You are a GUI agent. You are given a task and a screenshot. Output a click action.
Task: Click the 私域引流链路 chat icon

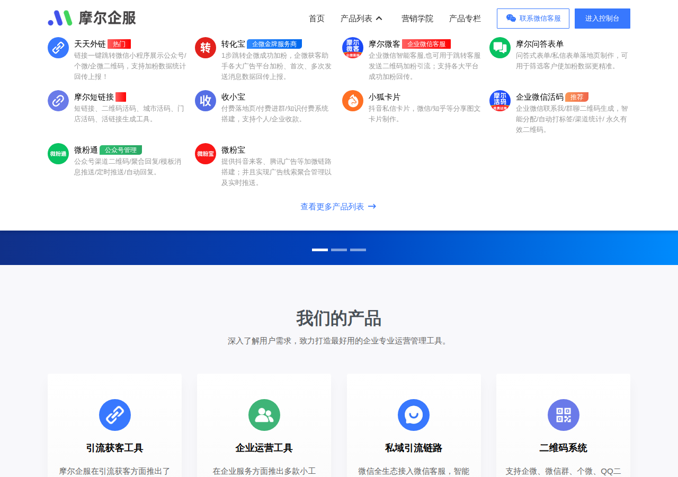coord(414,415)
